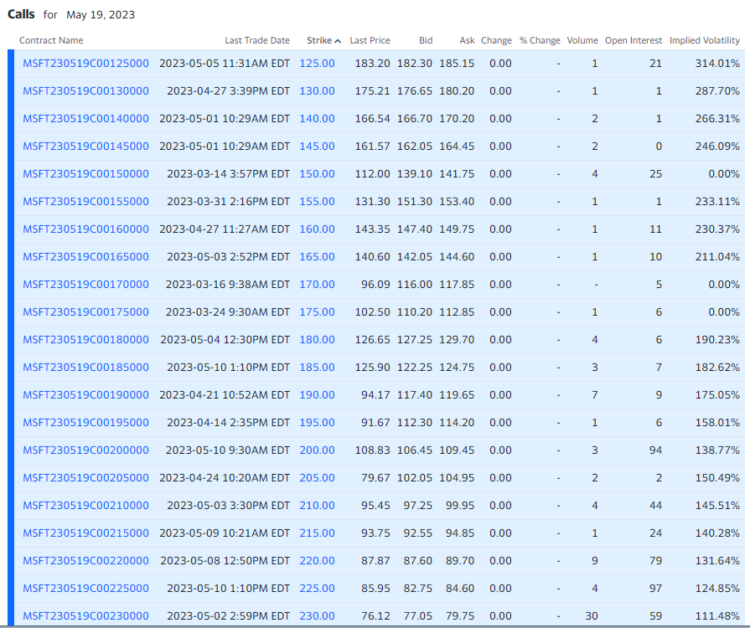Click the 140.00 strike price link
The width and height of the screenshot is (750, 628).
tap(317, 119)
